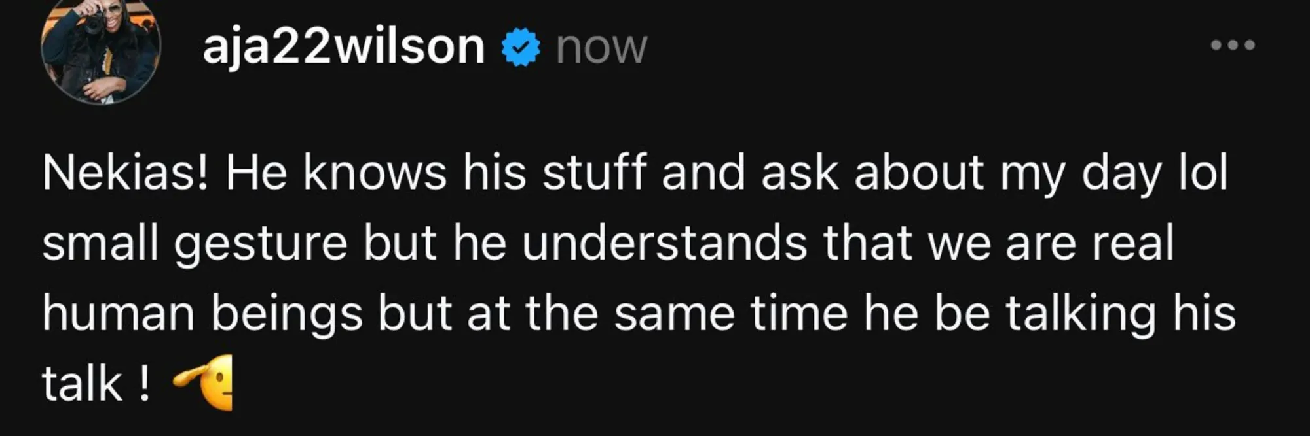Open aja22wilson's profile picture
This screenshot has width=1310, height=436.
tap(100, 48)
